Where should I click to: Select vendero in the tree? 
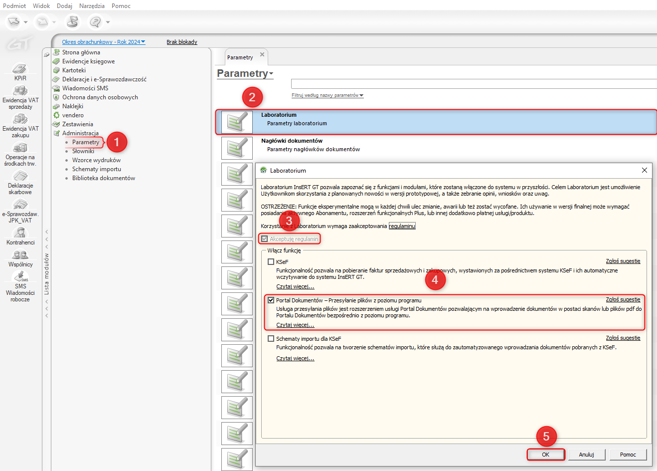tap(73, 115)
